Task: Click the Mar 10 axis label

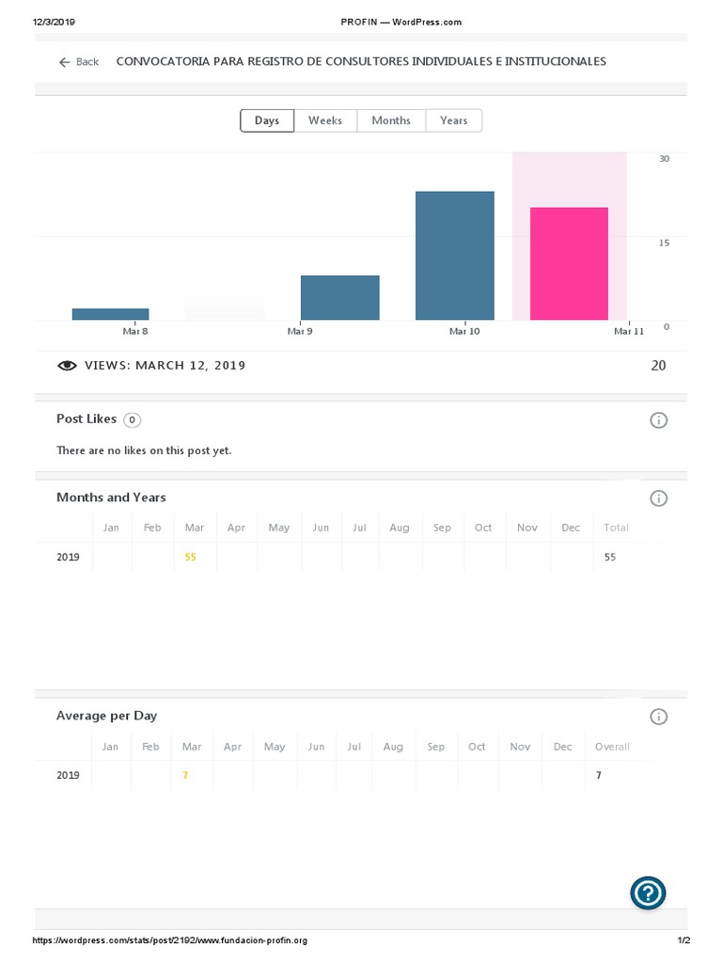Action: [x=464, y=331]
